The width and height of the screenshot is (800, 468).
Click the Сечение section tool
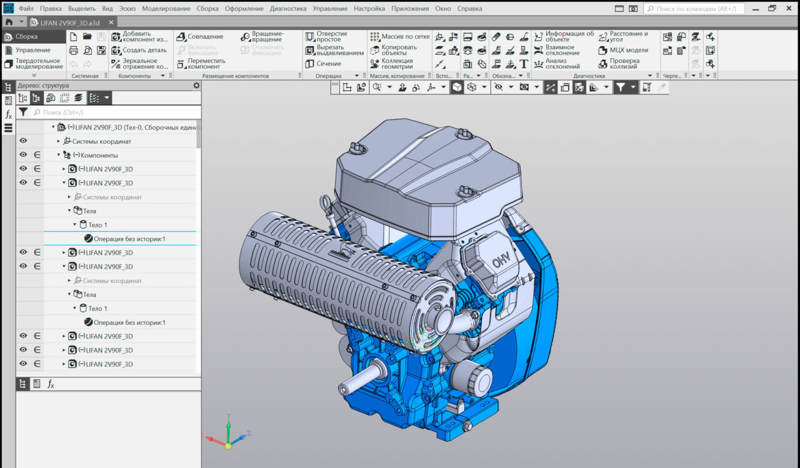coord(324,64)
